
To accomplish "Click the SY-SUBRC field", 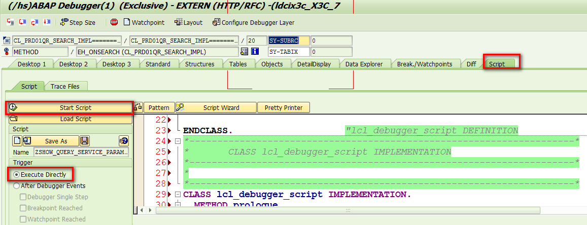I will [x=289, y=41].
